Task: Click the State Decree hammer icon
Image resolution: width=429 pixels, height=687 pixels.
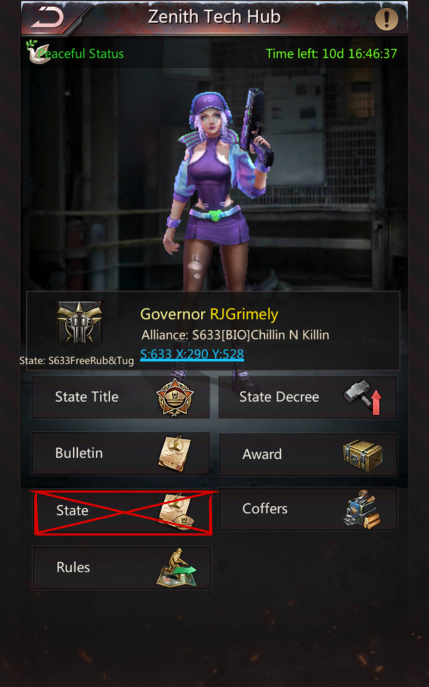Action: click(363, 397)
